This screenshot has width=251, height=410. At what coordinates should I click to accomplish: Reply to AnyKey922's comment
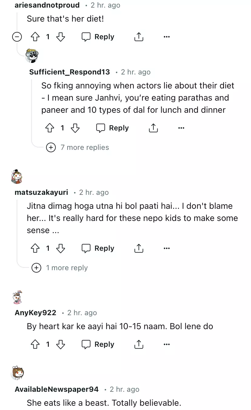pyautogui.click(x=98, y=345)
